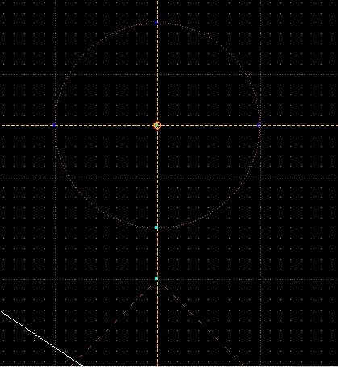Screen dimensions: 338x367
Task: Select the cyan handle at the circle's bottom
Action: [156, 227]
